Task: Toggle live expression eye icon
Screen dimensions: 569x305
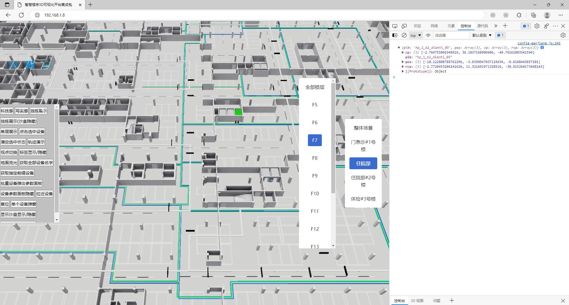Action: [x=428, y=35]
